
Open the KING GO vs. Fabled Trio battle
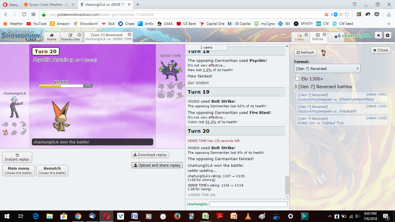(x=342, y=121)
